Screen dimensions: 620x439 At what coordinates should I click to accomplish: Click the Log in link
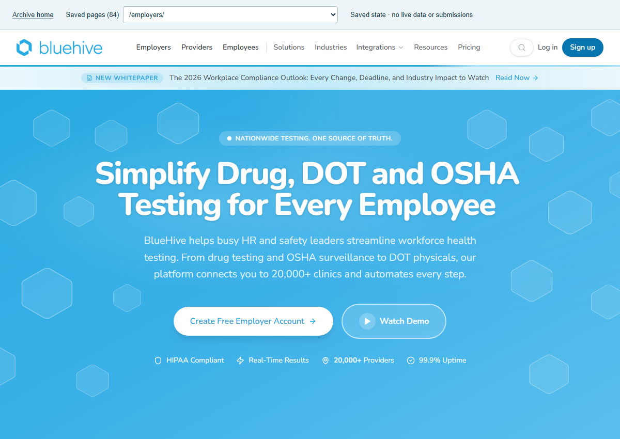[x=548, y=48]
